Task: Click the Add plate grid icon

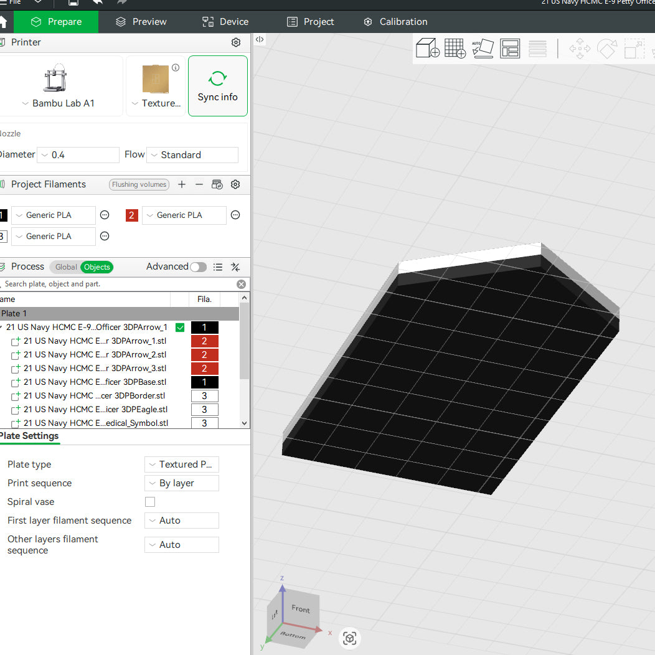Action: (x=455, y=49)
